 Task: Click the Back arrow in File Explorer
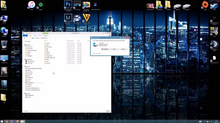[x=24, y=38]
